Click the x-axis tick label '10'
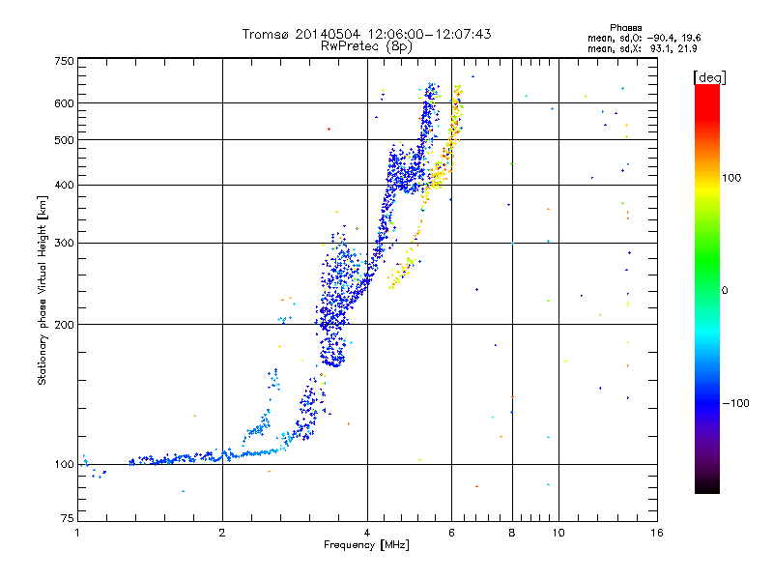 coord(558,533)
